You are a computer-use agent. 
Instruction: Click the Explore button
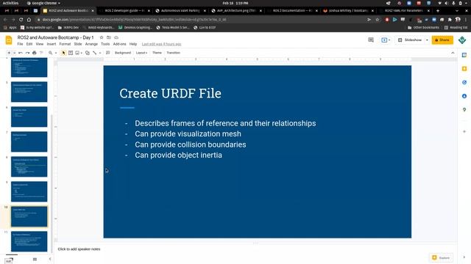pos(441,257)
